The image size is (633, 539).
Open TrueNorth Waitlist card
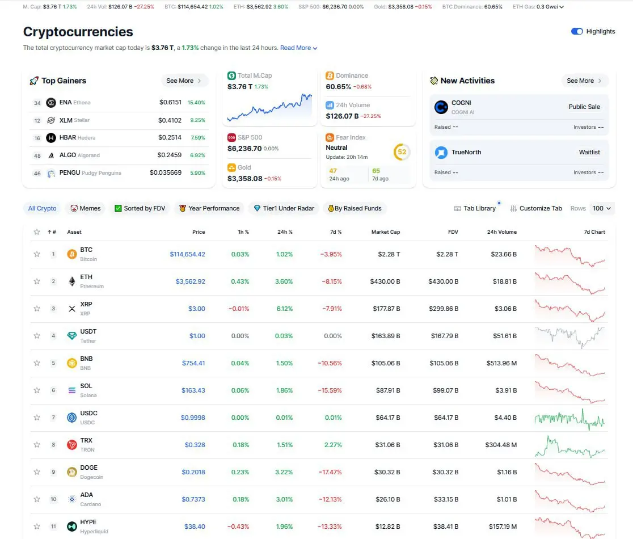(519, 161)
